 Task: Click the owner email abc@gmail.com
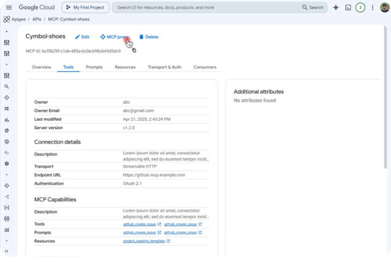[138, 111]
